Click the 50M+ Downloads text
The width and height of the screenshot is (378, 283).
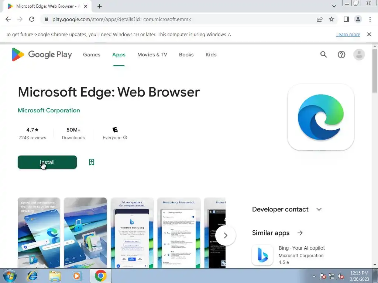coord(73,133)
